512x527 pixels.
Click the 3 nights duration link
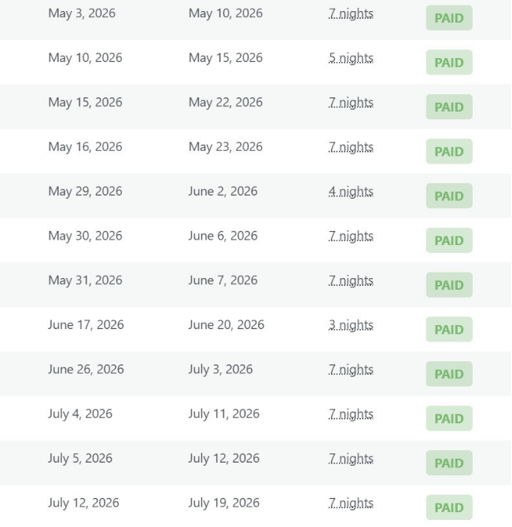point(351,324)
